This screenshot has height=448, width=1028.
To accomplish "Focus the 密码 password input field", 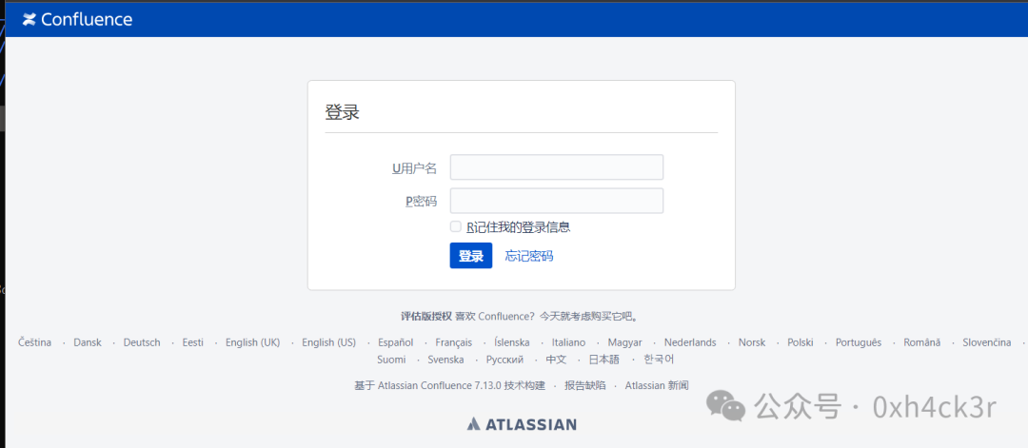I will coord(557,201).
